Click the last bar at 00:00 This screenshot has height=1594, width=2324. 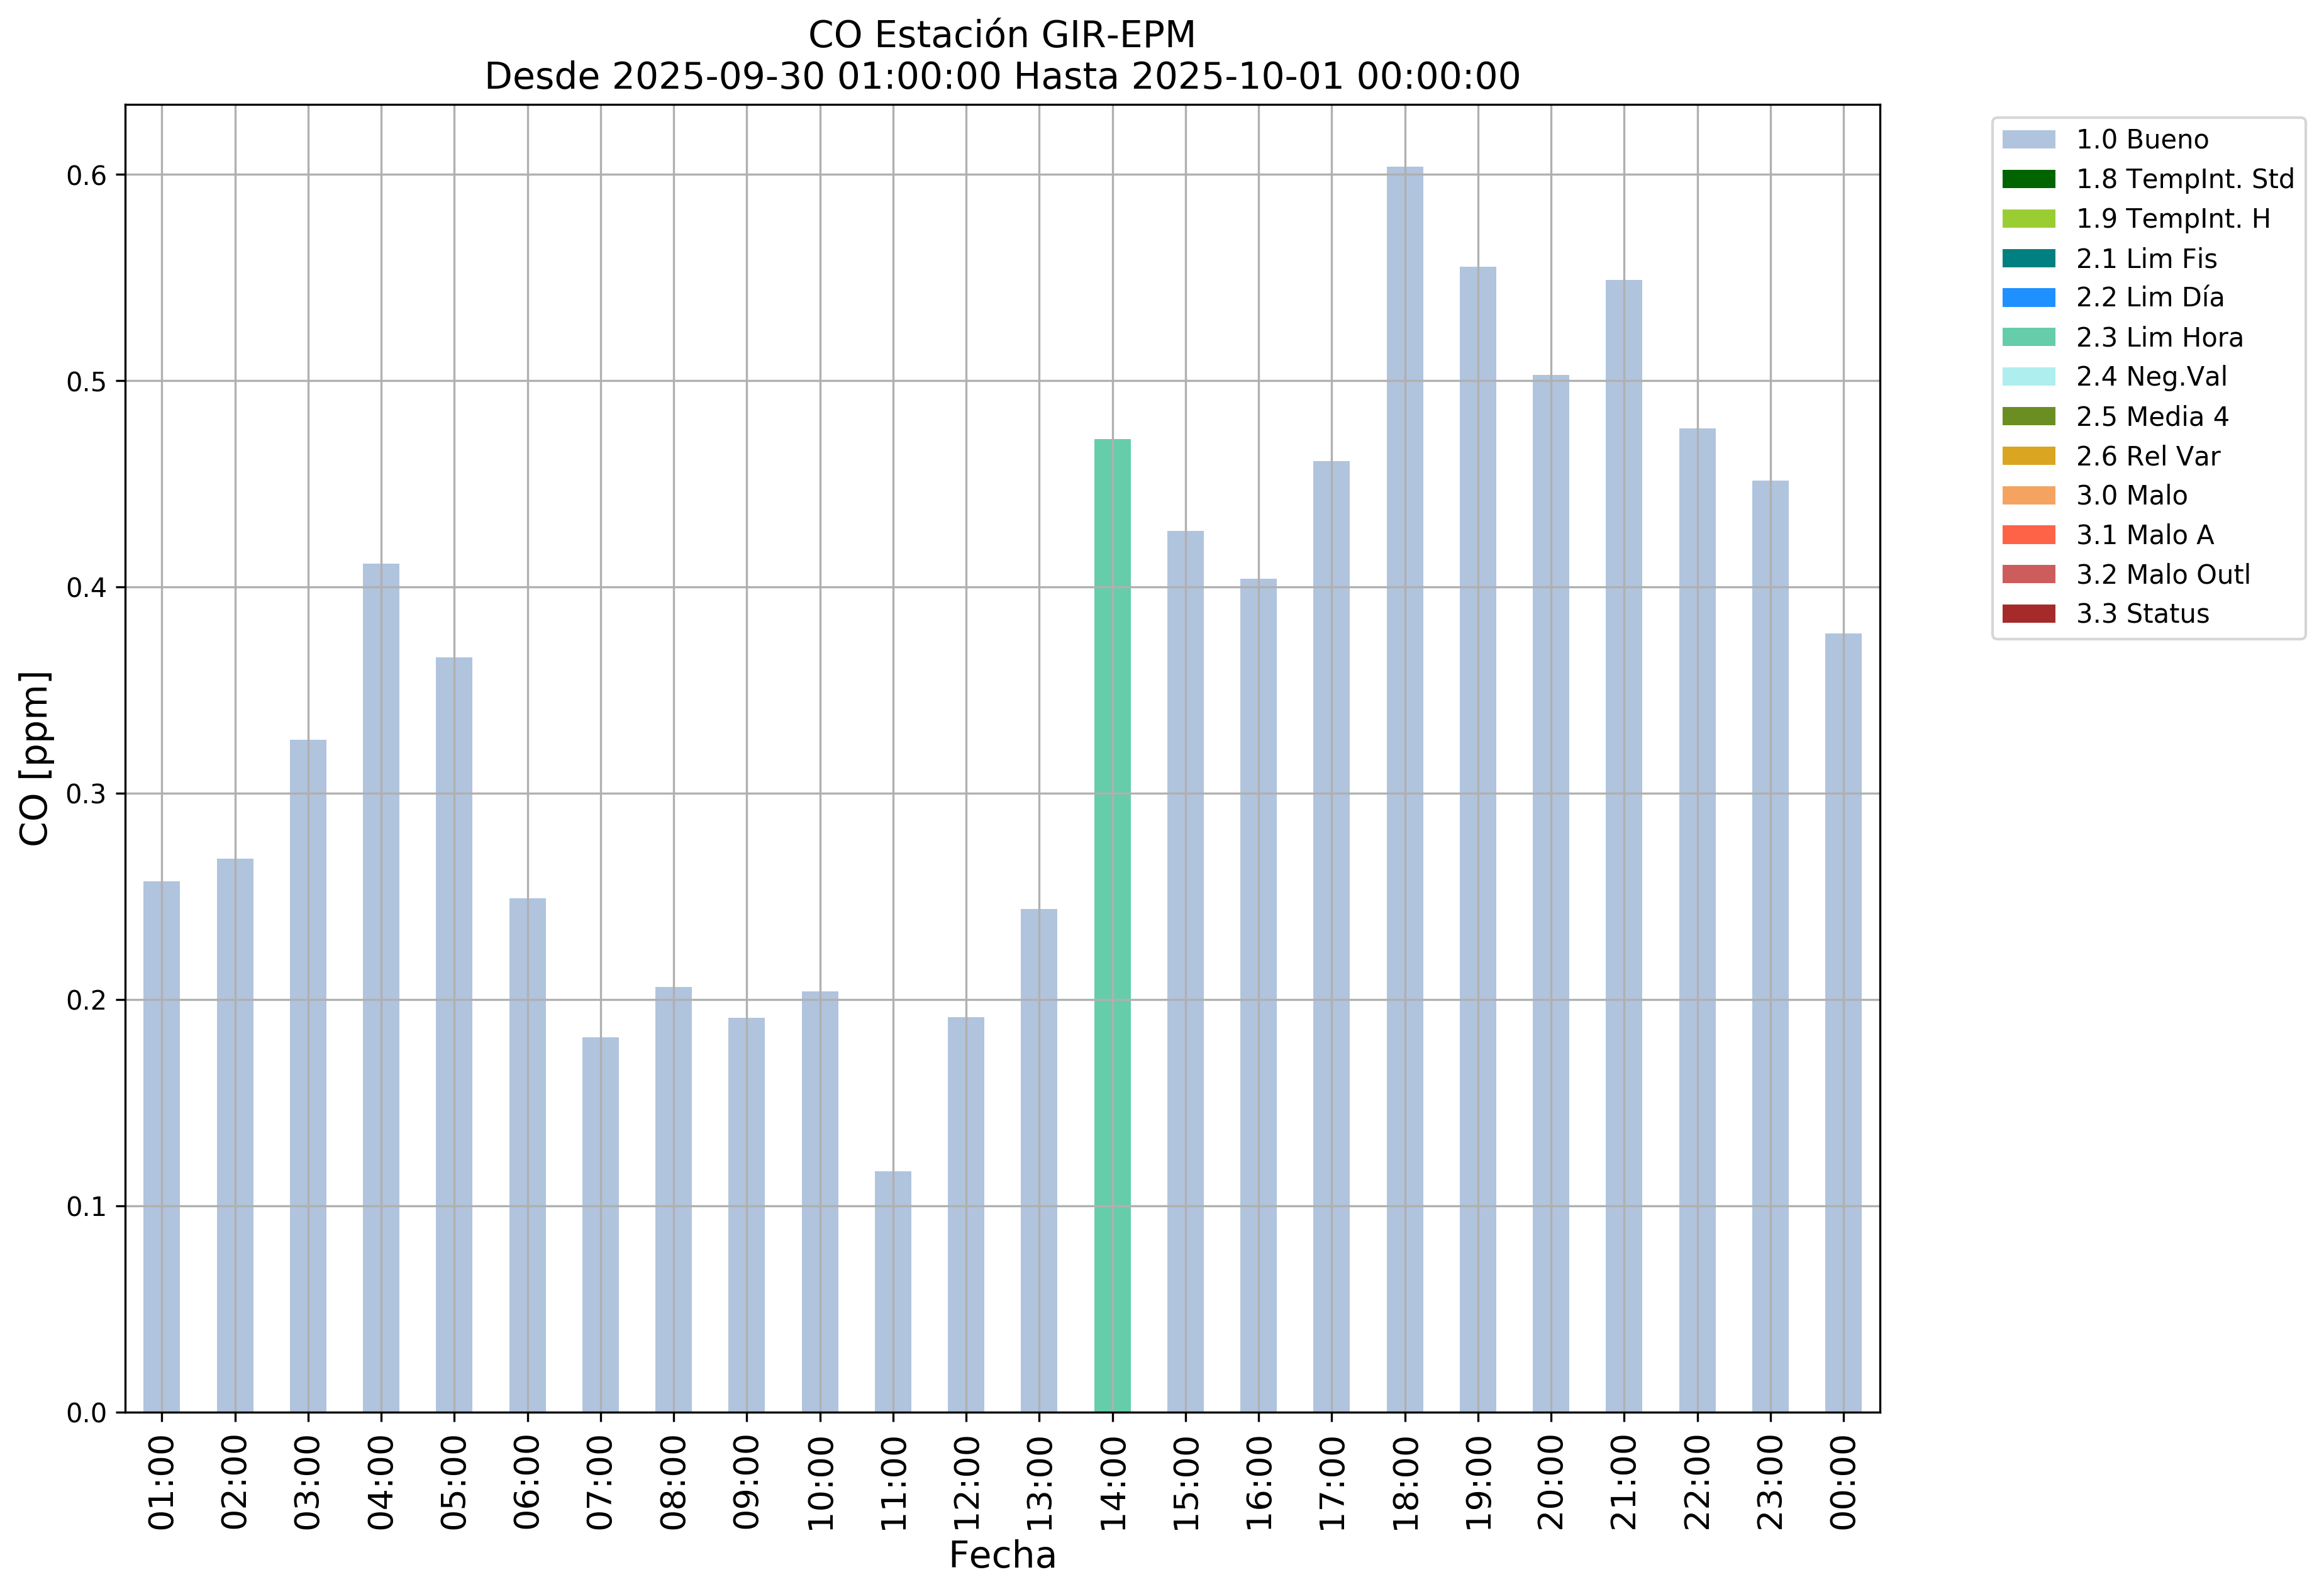pos(1843,1022)
